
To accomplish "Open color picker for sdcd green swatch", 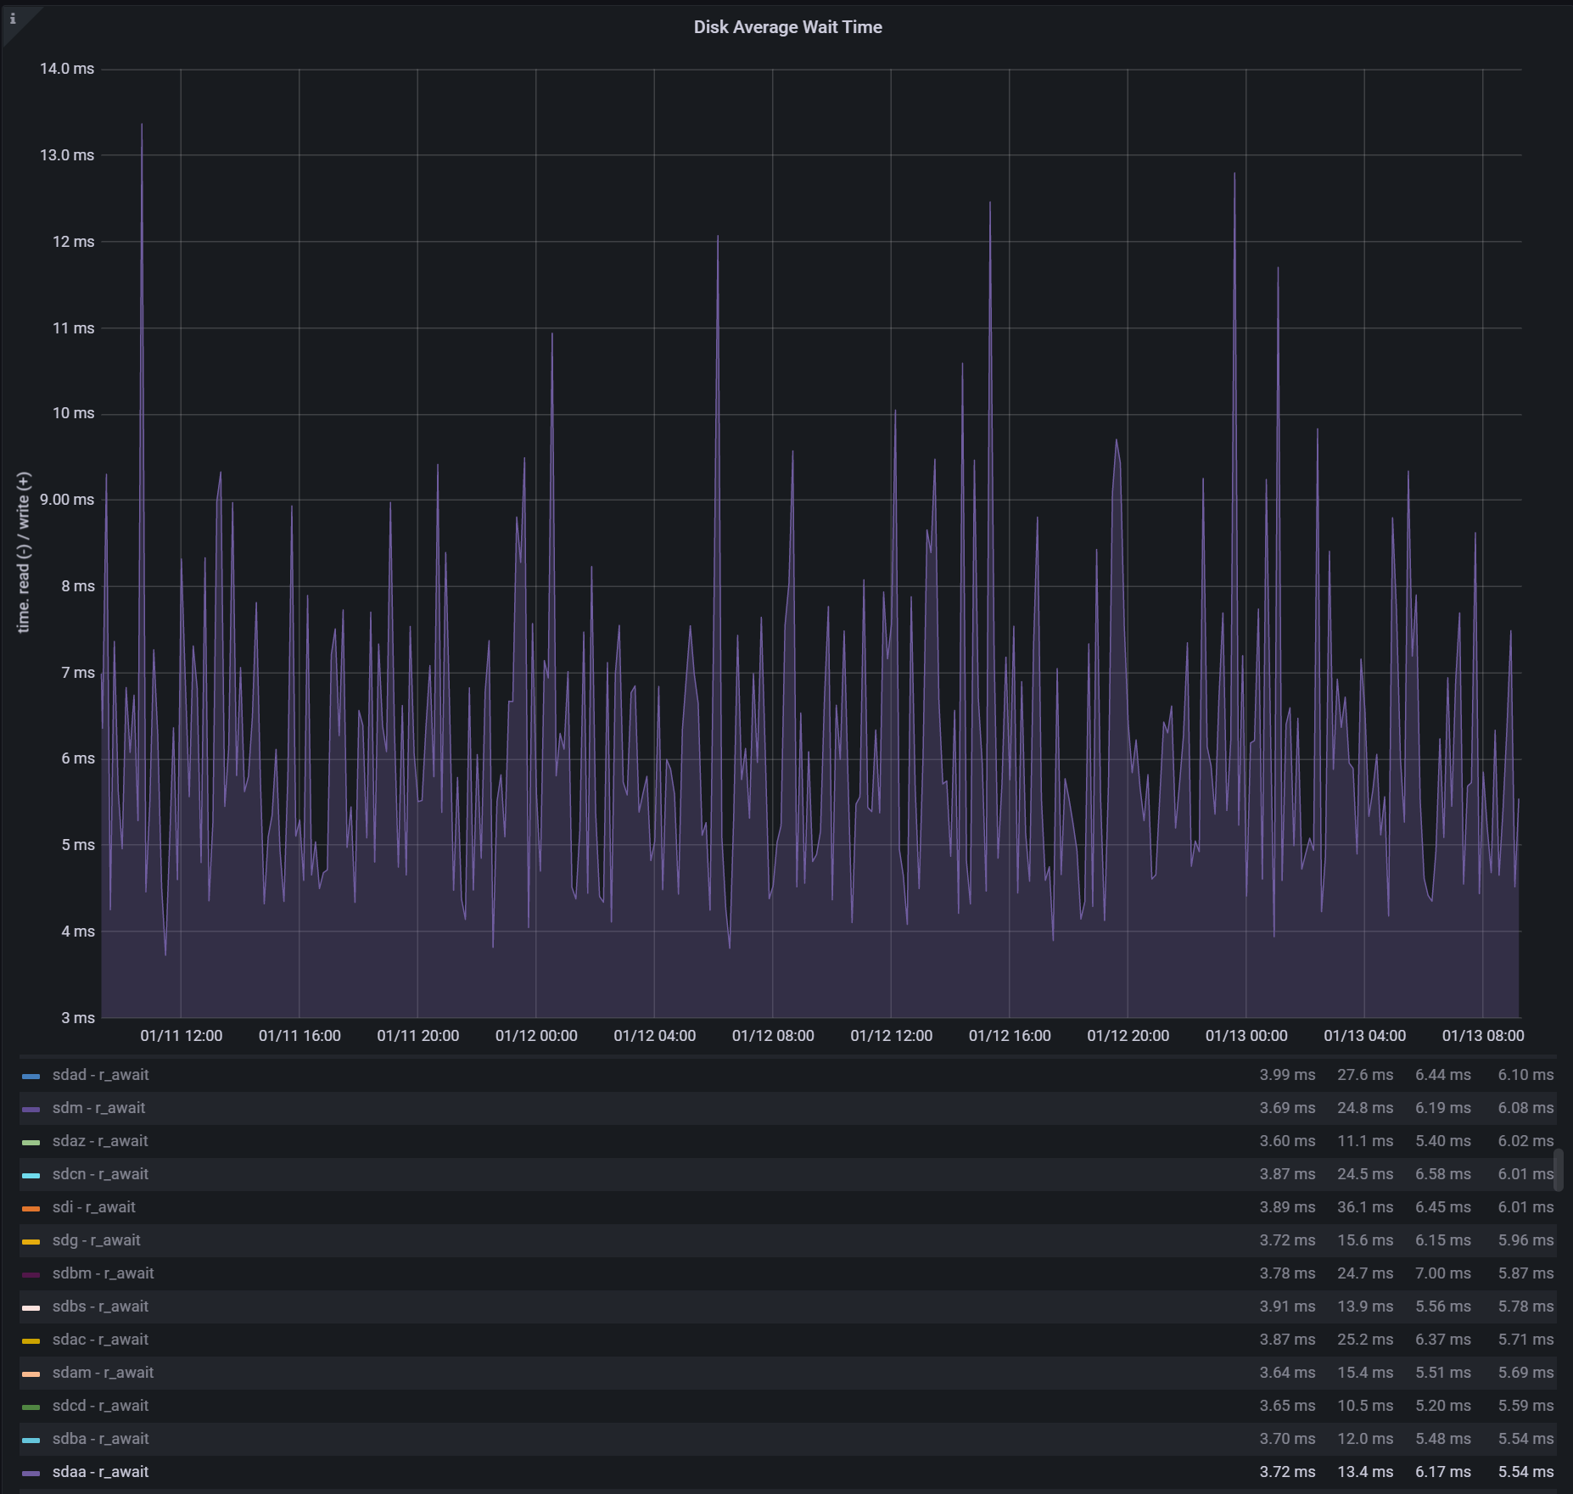I will click(31, 1407).
